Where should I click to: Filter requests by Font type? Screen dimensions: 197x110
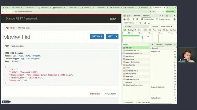pyautogui.click(x=155, y=30)
